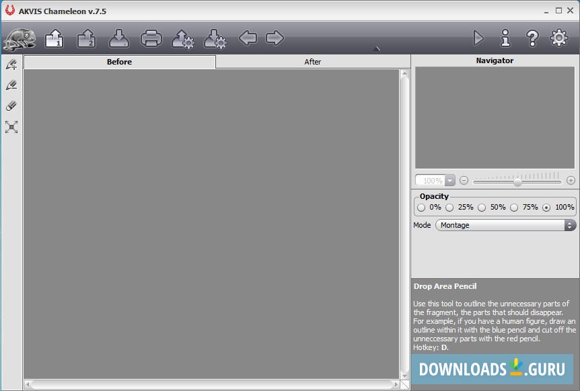Print the image via the printer icon
Screen dimensions: 580x391
click(x=151, y=38)
